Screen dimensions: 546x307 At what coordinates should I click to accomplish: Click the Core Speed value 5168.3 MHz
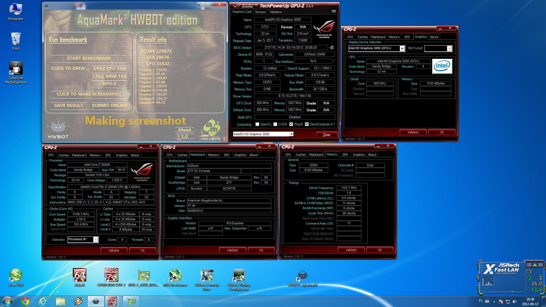point(81,214)
